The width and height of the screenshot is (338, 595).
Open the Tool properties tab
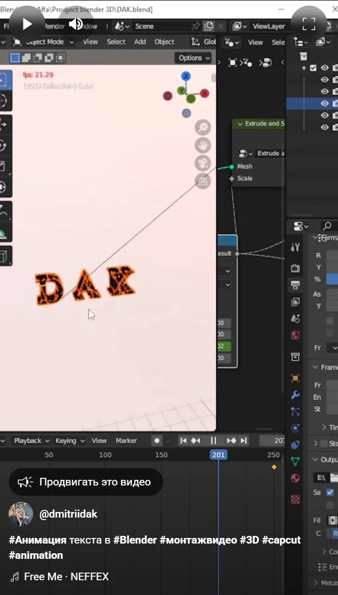tap(296, 248)
